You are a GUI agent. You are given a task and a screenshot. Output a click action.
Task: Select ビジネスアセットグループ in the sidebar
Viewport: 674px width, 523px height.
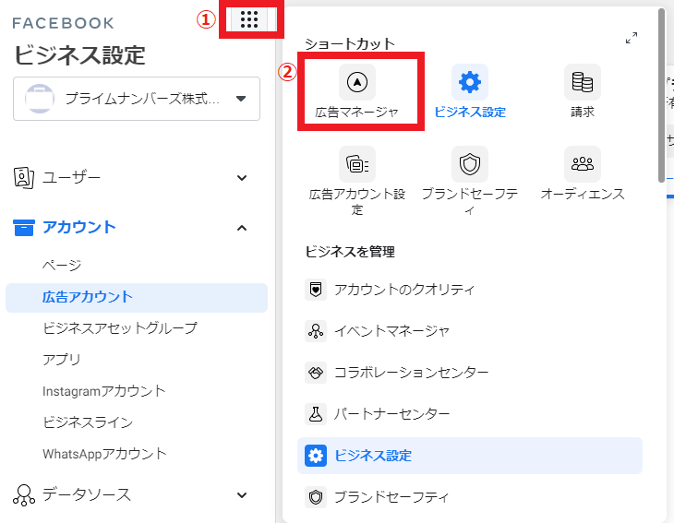(x=120, y=328)
